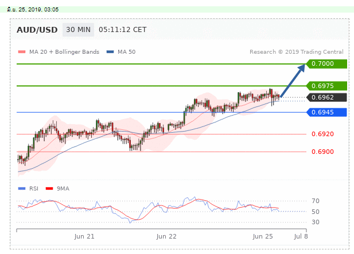Click the Jun 21 date axis label
354x254 pixels.
[84, 236]
